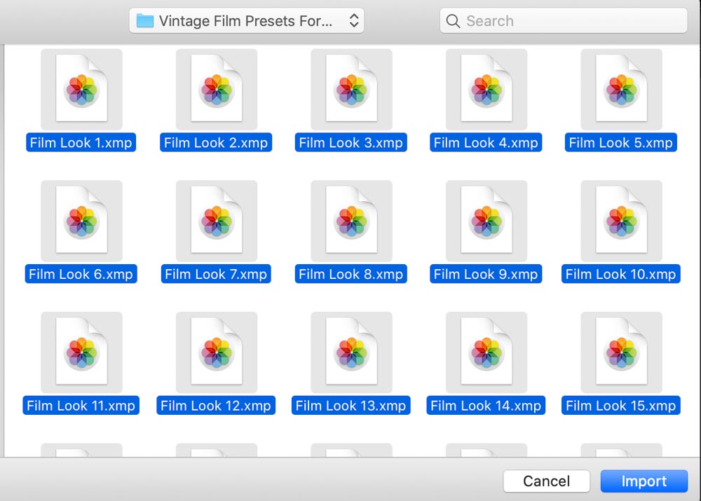
Task: Select the Film Look 5.xmp file icon
Action: (x=621, y=90)
